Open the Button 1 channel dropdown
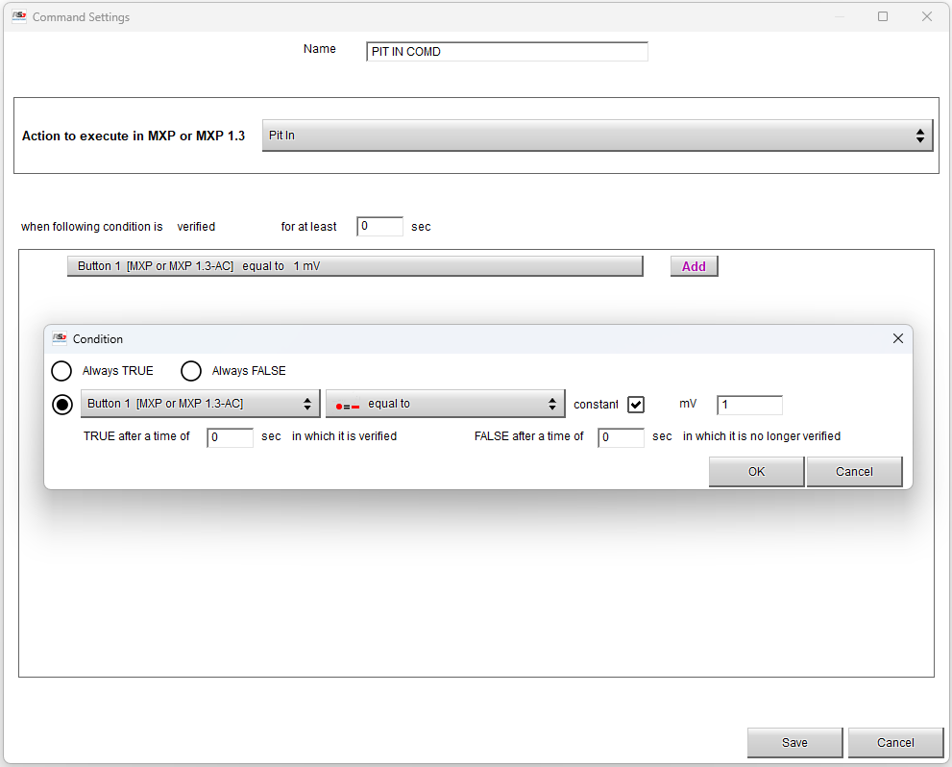Image resolution: width=952 pixels, height=767 pixels. click(200, 404)
